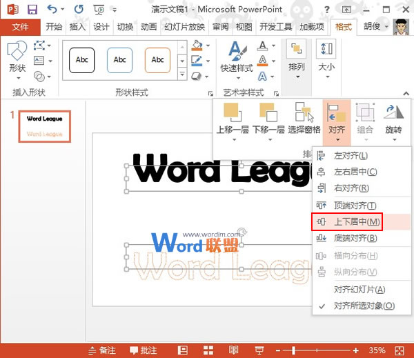This screenshot has height=358, width=414.
Task: Click the zoom slider handle
Action: [293, 350]
